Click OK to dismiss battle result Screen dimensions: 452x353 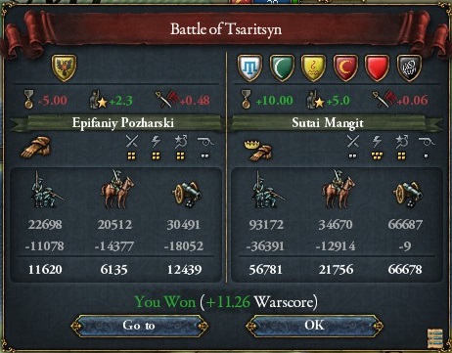coord(314,326)
